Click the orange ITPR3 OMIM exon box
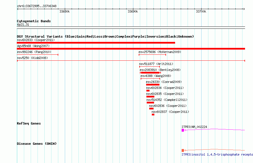 (183, 150)
